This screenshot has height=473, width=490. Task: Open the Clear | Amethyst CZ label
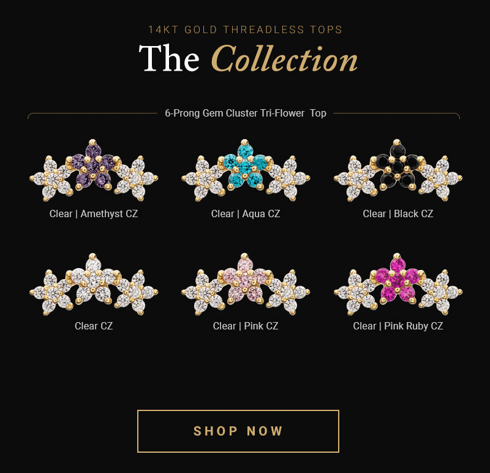(x=94, y=214)
